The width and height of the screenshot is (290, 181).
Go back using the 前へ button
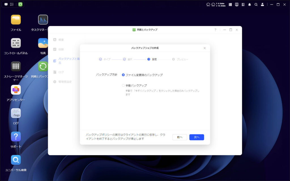click(x=180, y=137)
